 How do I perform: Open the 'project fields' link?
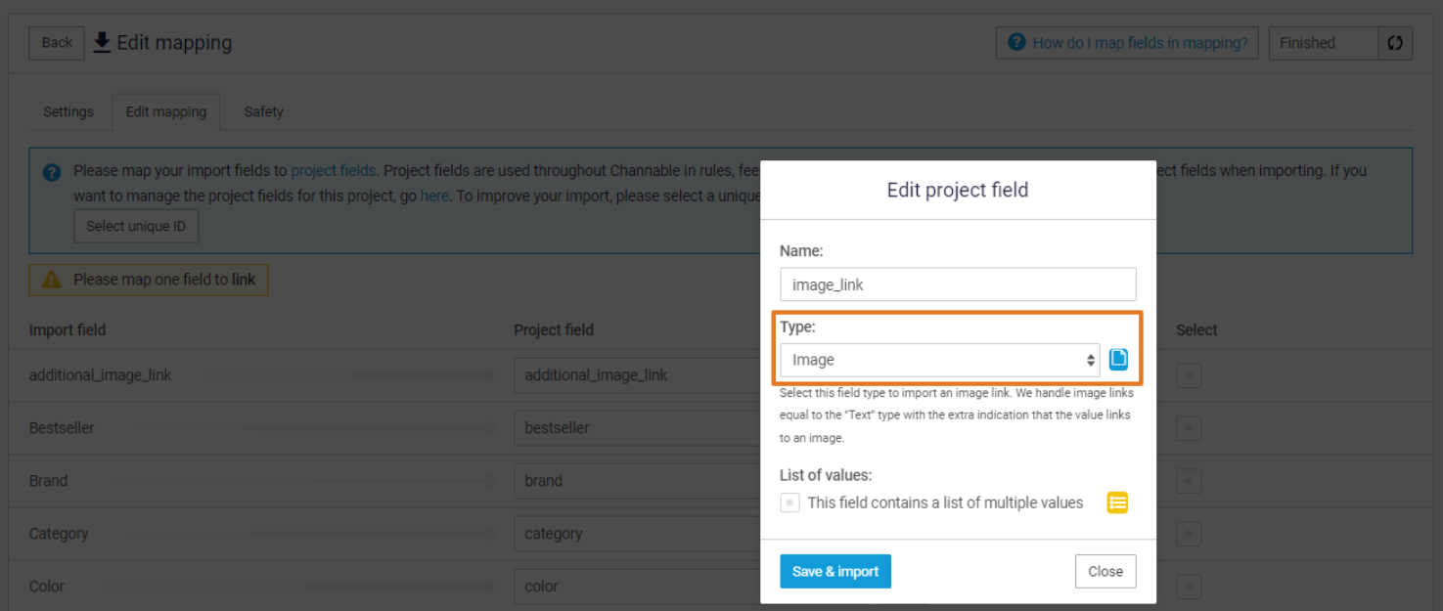[333, 171]
